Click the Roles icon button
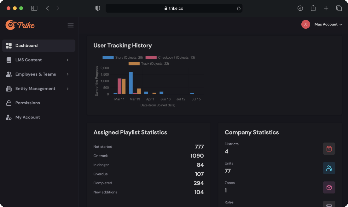 click(329, 204)
